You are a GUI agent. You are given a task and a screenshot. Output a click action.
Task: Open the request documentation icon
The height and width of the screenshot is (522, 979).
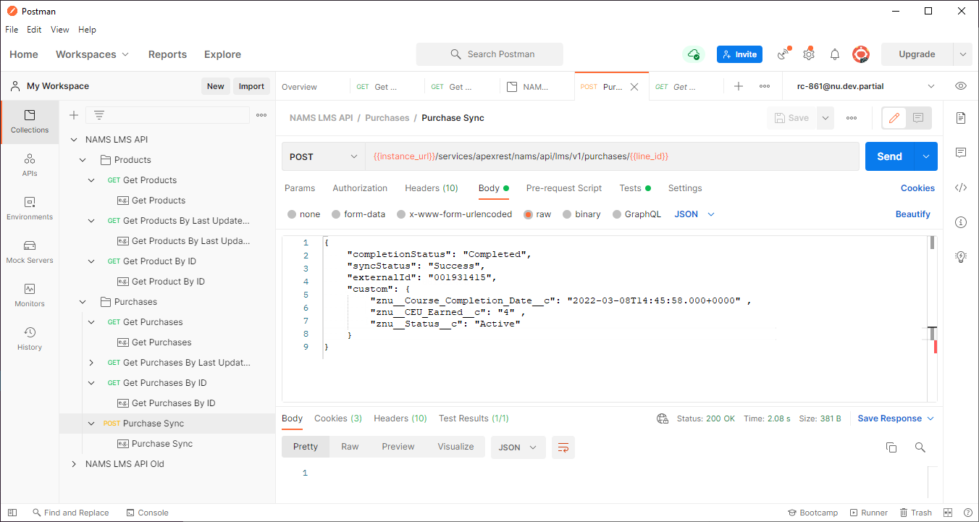click(961, 118)
